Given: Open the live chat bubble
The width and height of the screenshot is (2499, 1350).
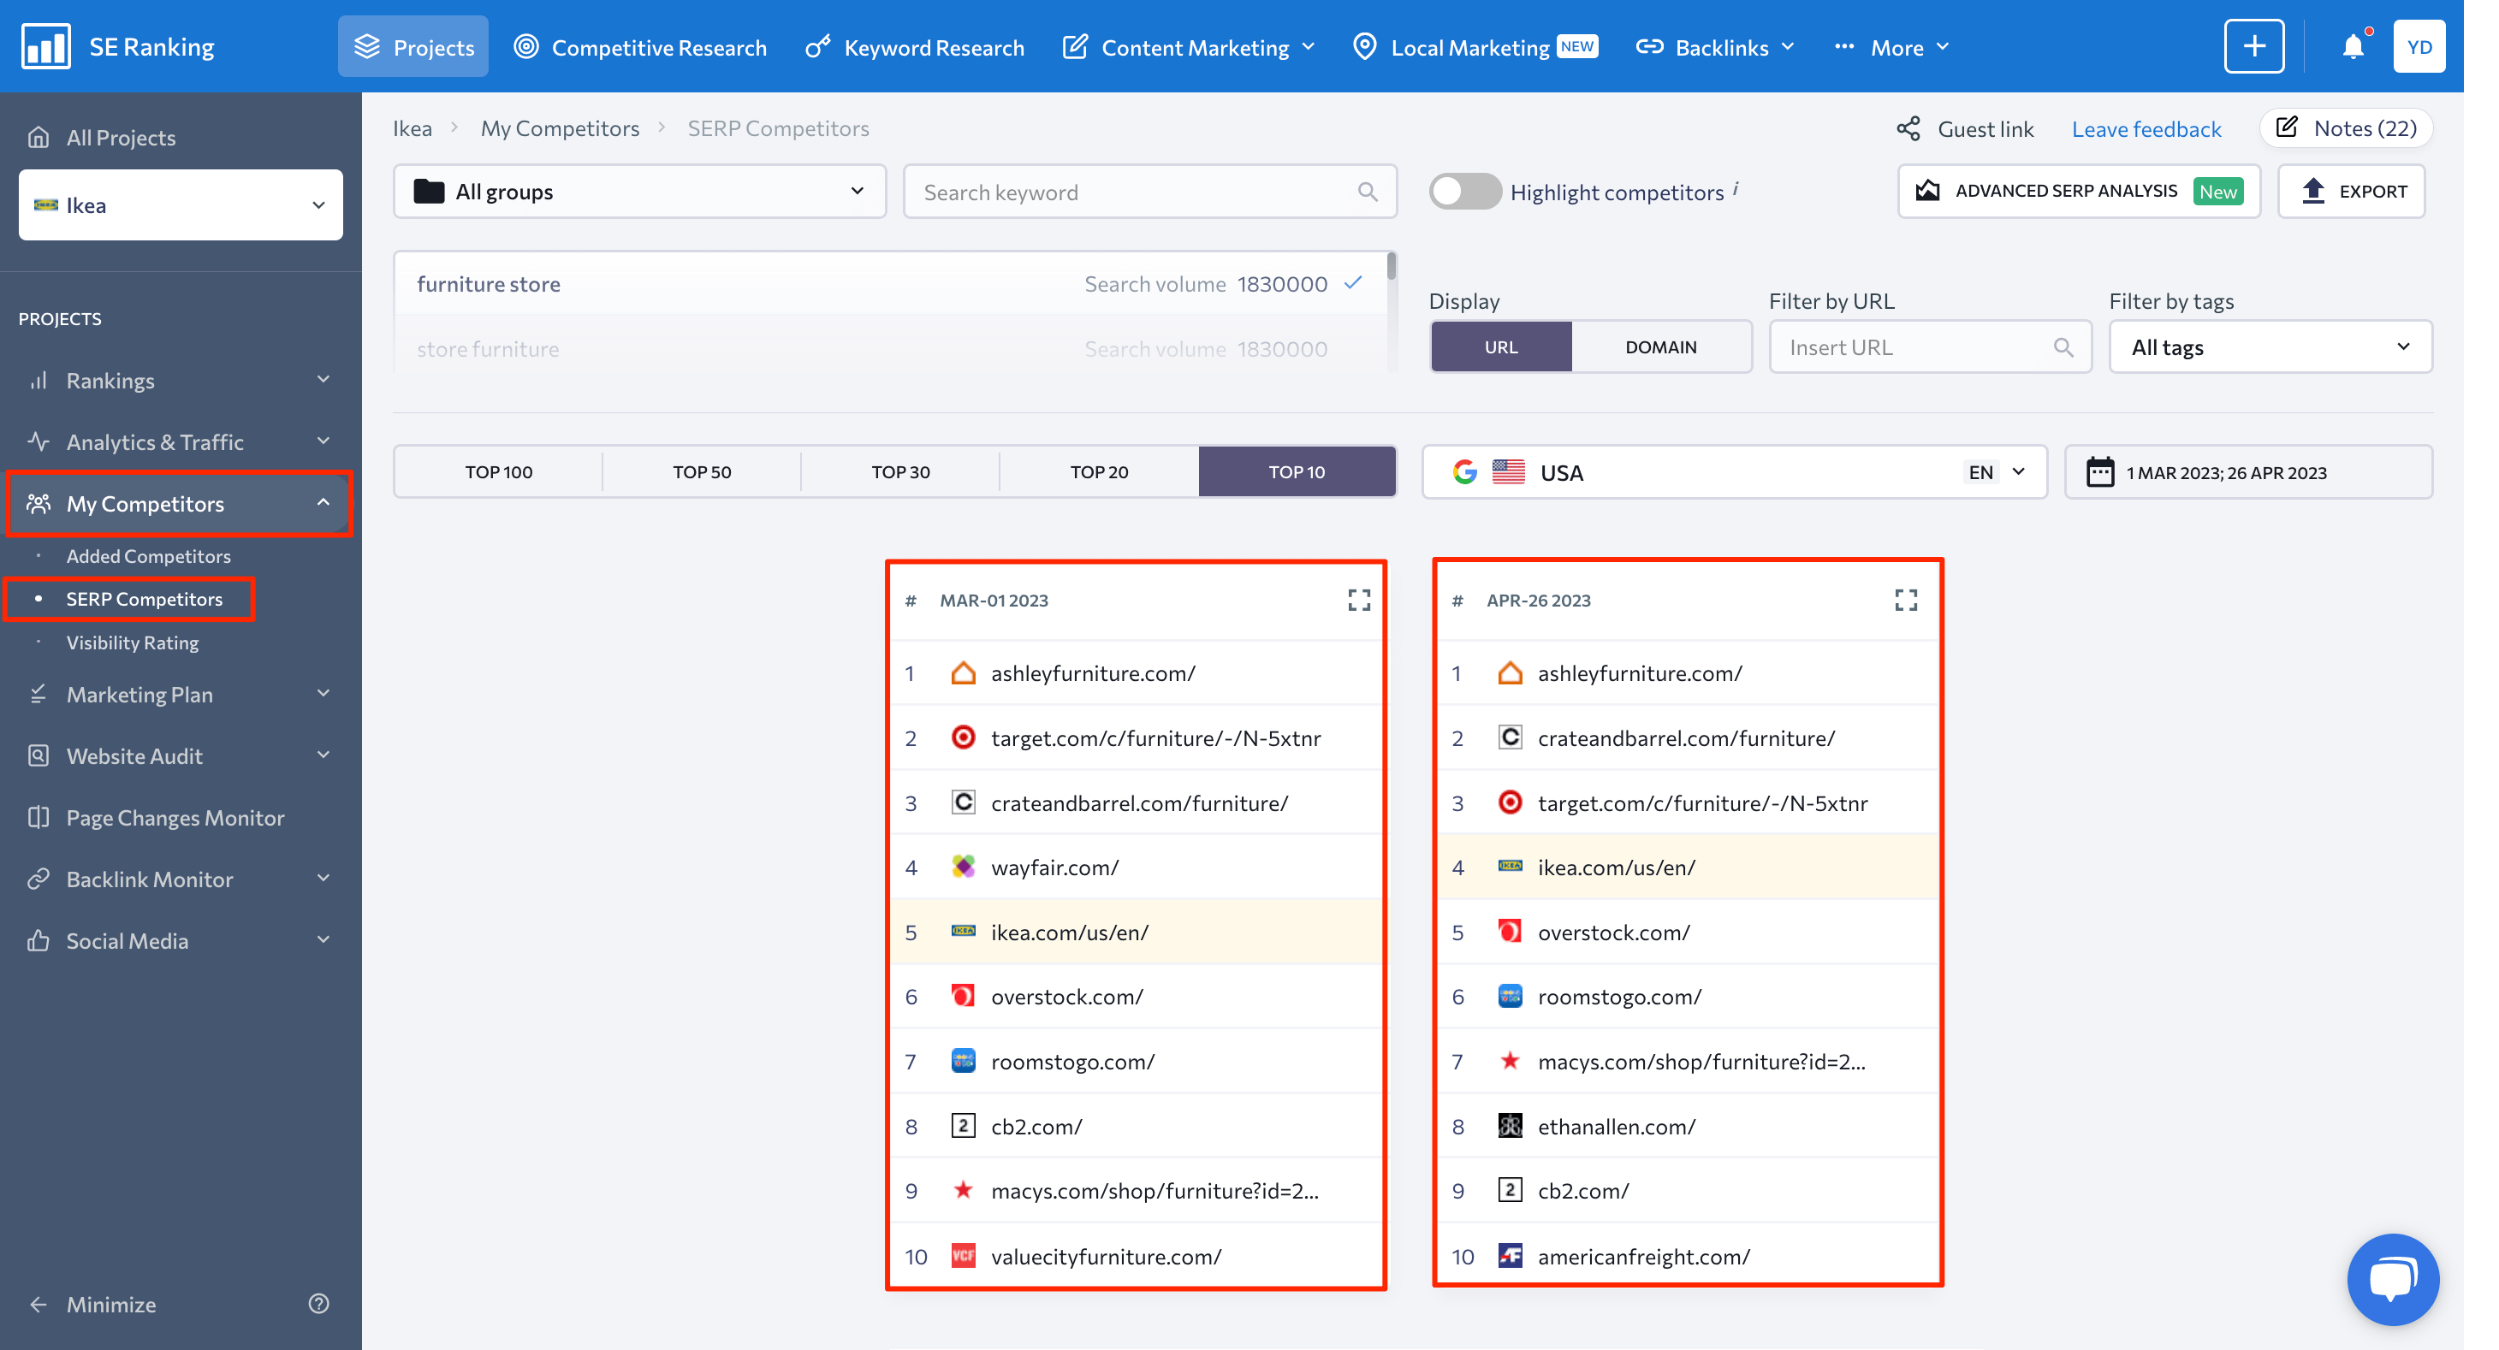Looking at the screenshot, I should coord(2391,1279).
